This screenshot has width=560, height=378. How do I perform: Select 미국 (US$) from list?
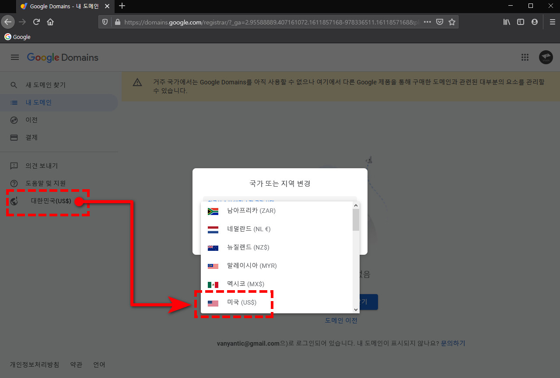click(x=277, y=303)
